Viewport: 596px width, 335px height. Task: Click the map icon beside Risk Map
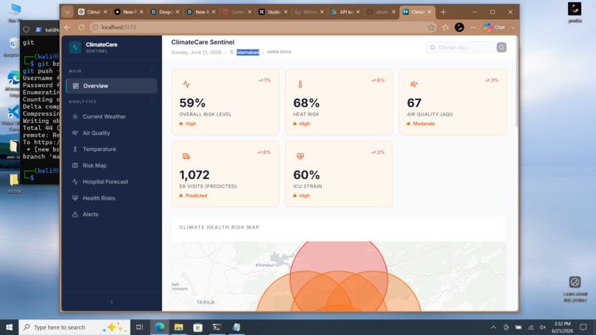pyautogui.click(x=75, y=166)
